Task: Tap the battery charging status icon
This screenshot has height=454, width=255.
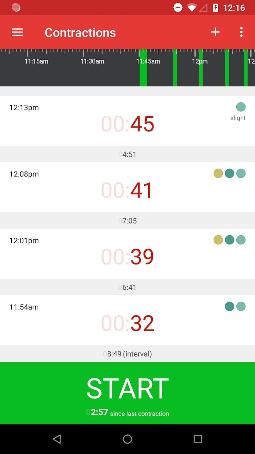Action: 216,8
